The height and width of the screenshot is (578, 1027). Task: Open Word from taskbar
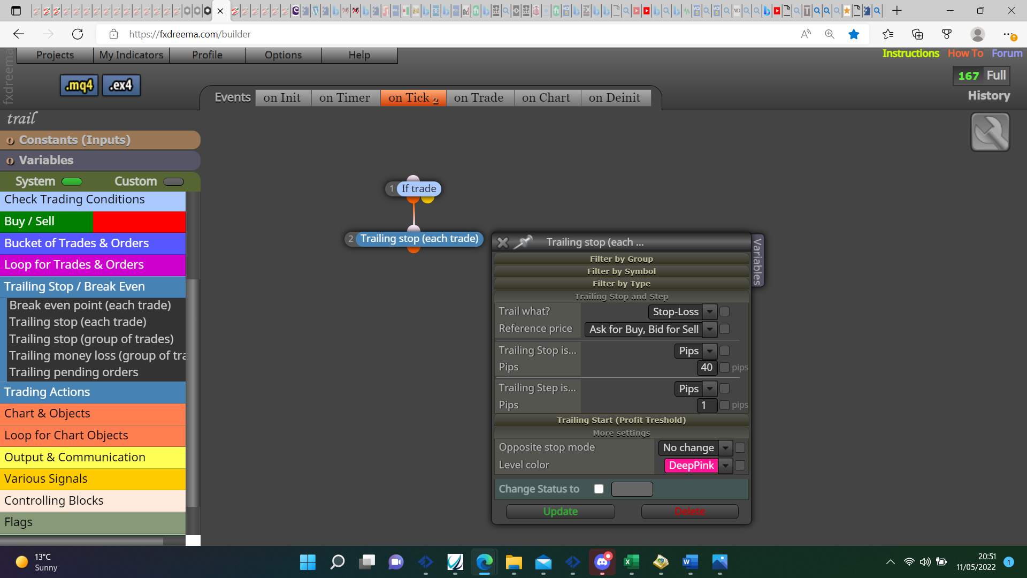tap(690, 562)
